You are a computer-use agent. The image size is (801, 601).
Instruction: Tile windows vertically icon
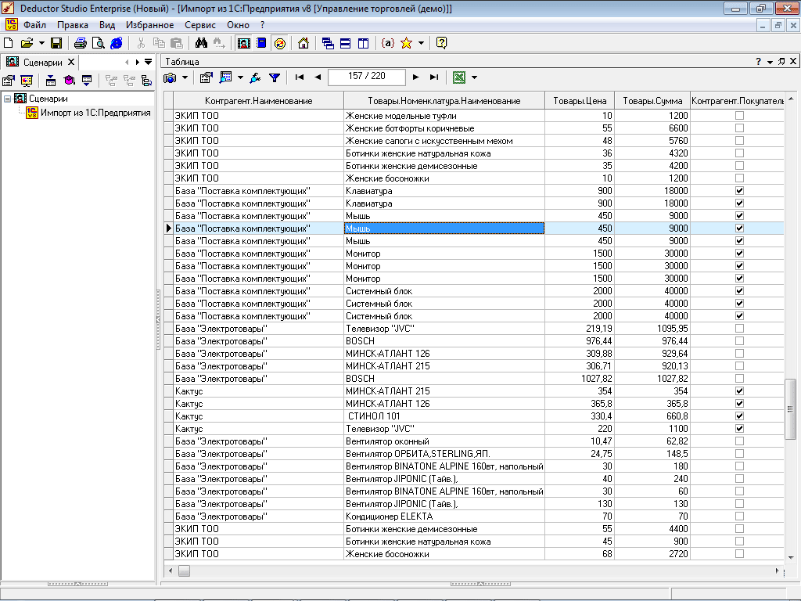[363, 43]
